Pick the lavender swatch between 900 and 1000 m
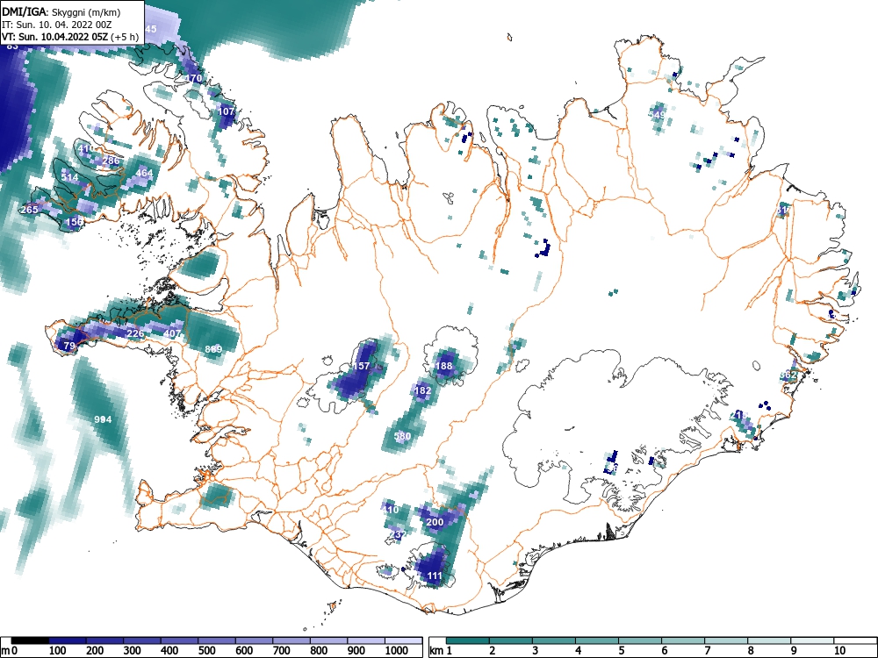The height and width of the screenshot is (658, 878). pos(366,640)
